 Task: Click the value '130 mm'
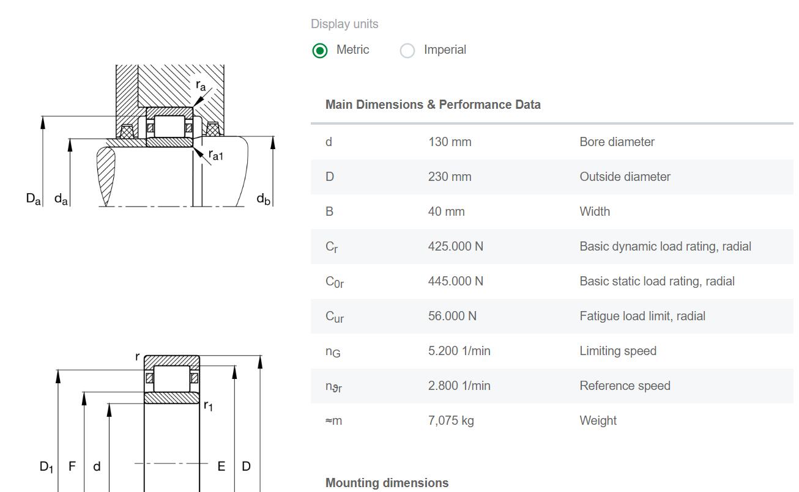(450, 142)
